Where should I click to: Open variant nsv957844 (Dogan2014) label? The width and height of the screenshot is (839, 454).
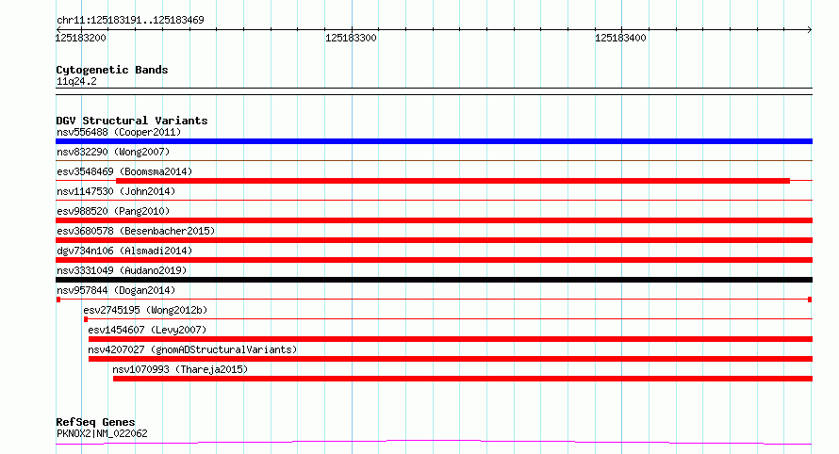pyautogui.click(x=116, y=290)
